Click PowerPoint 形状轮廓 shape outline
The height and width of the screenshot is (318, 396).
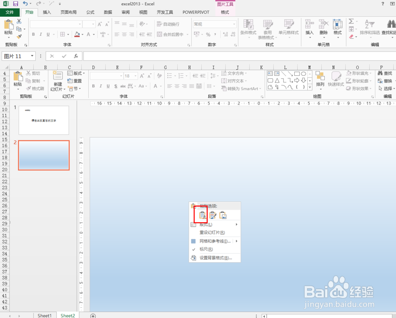click(x=359, y=81)
